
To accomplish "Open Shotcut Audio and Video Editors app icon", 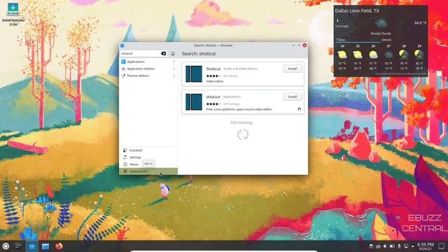I will (194, 74).
